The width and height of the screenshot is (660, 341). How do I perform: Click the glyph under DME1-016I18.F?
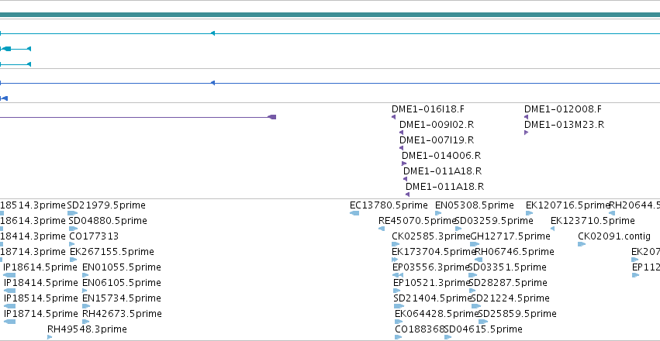click(393, 117)
